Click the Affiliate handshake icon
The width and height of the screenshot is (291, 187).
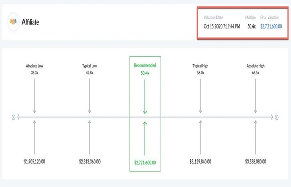[13, 22]
